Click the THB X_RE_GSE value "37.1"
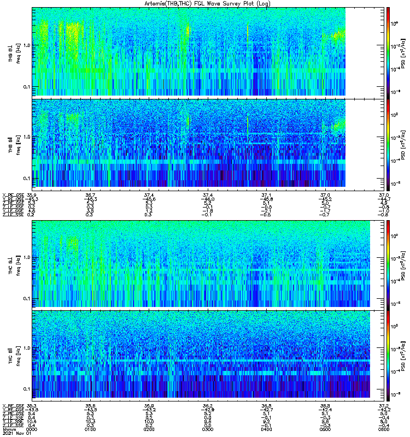The image size is (410, 437). (x=266, y=195)
